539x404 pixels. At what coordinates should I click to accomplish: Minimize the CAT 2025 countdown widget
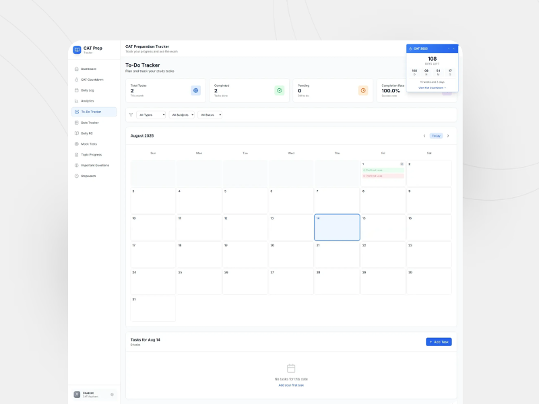point(448,48)
